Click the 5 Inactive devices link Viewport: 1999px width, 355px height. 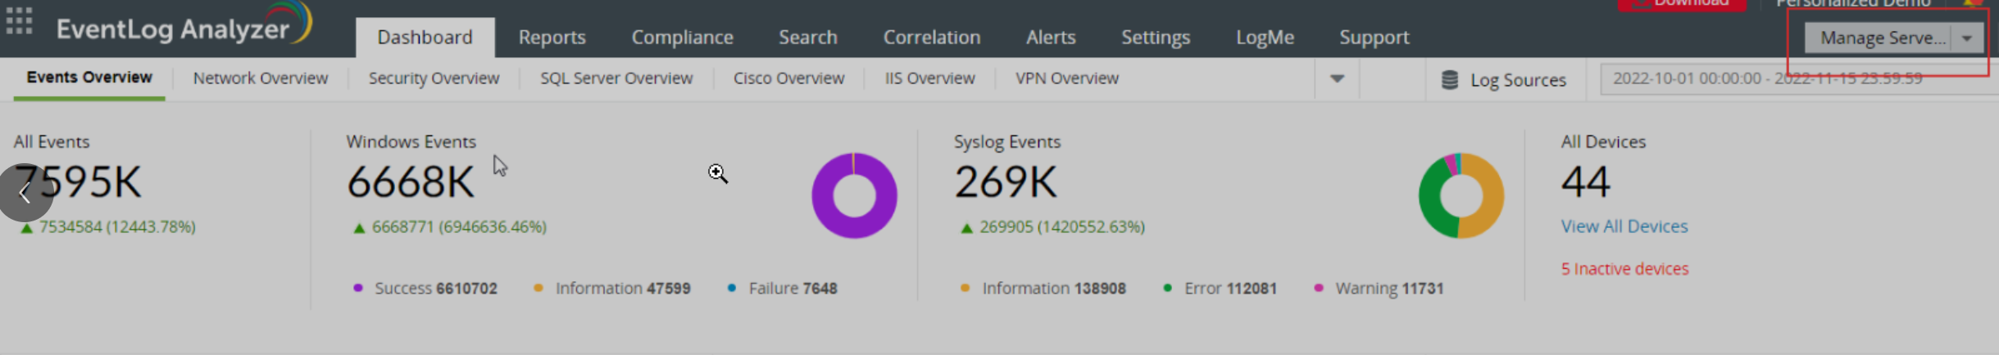[1624, 269]
